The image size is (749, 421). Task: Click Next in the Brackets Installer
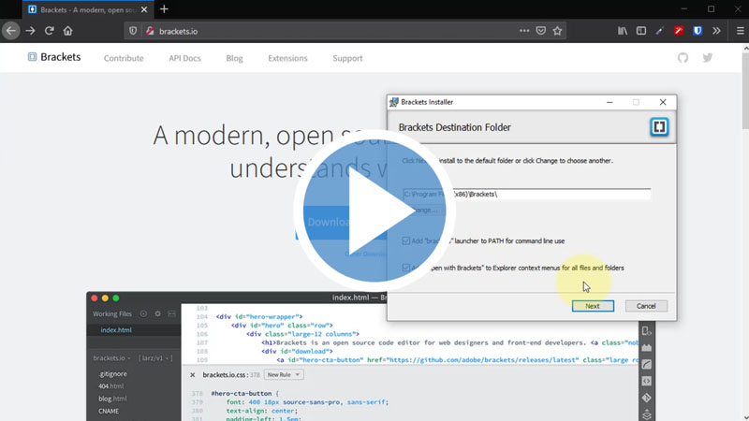click(593, 306)
